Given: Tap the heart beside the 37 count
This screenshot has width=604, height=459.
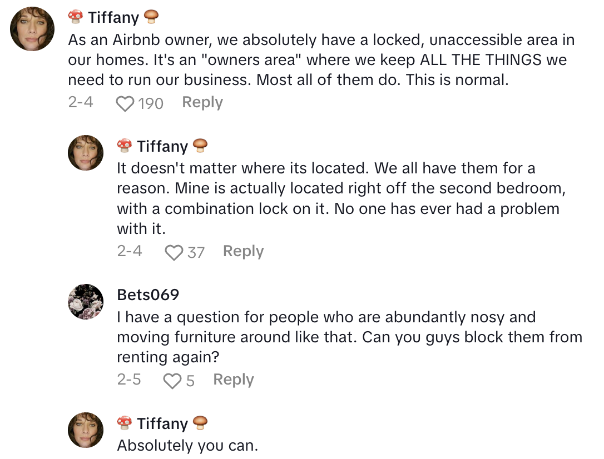Looking at the screenshot, I should (x=174, y=253).
